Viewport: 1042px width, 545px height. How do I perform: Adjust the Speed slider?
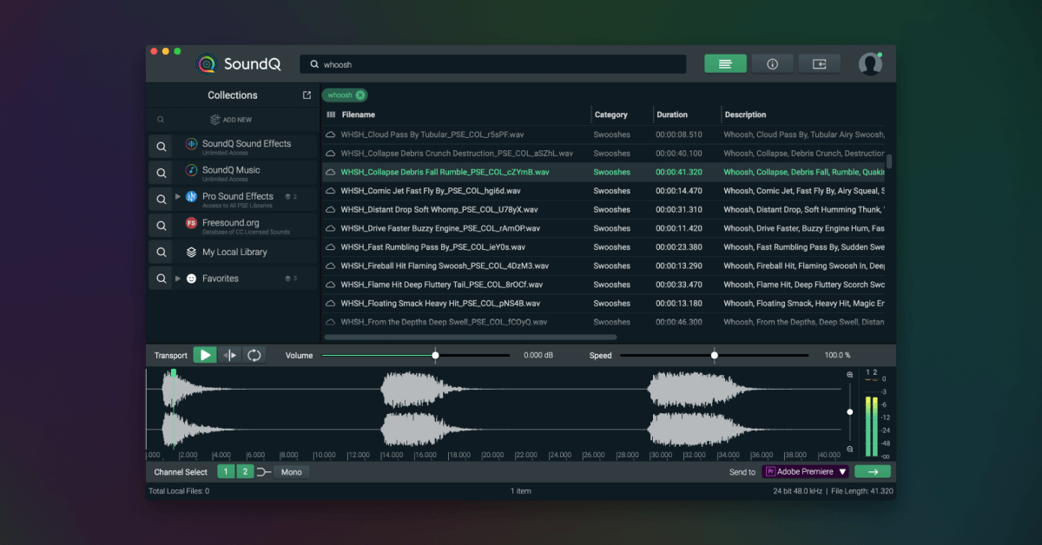714,354
